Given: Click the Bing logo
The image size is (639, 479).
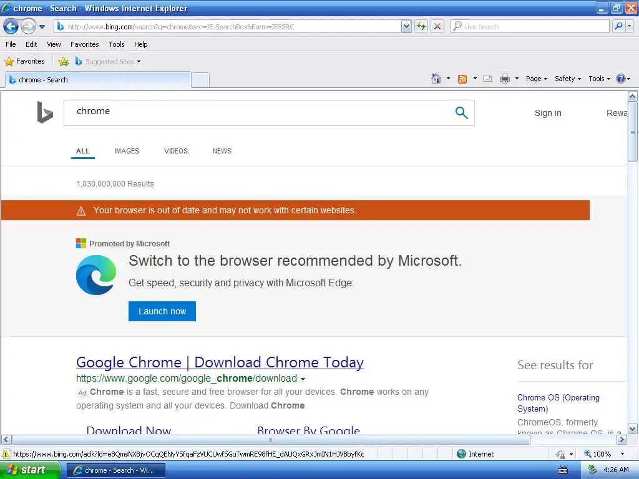Looking at the screenshot, I should [45, 112].
